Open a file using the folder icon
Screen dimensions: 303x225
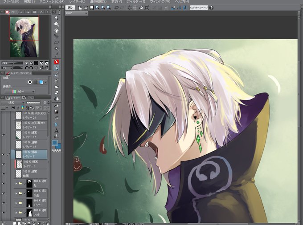(x=86, y=8)
